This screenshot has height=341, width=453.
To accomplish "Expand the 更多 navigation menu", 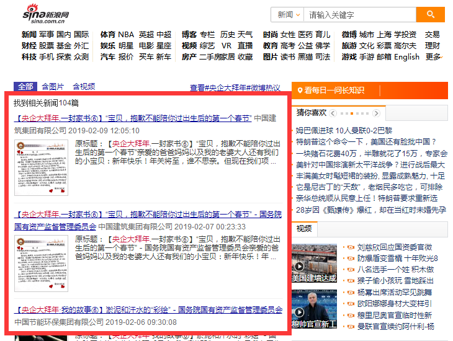I will pyautogui.click(x=433, y=56).
